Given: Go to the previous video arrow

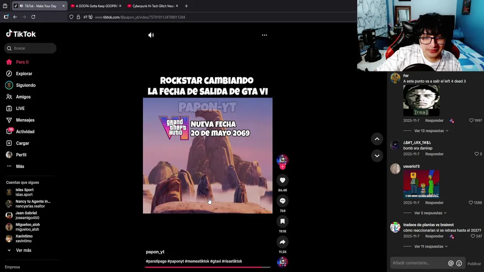Looking at the screenshot, I should coord(377,139).
